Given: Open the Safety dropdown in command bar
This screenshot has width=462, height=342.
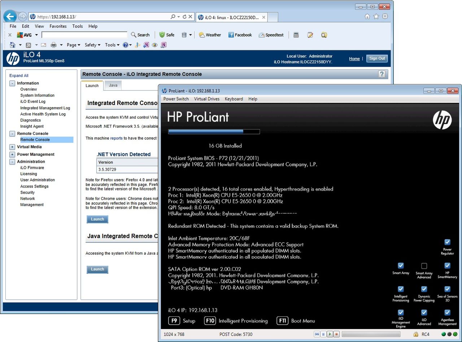Looking at the screenshot, I should [x=92, y=45].
